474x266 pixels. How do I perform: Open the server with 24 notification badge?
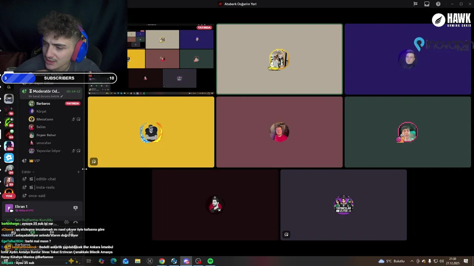coord(9,170)
